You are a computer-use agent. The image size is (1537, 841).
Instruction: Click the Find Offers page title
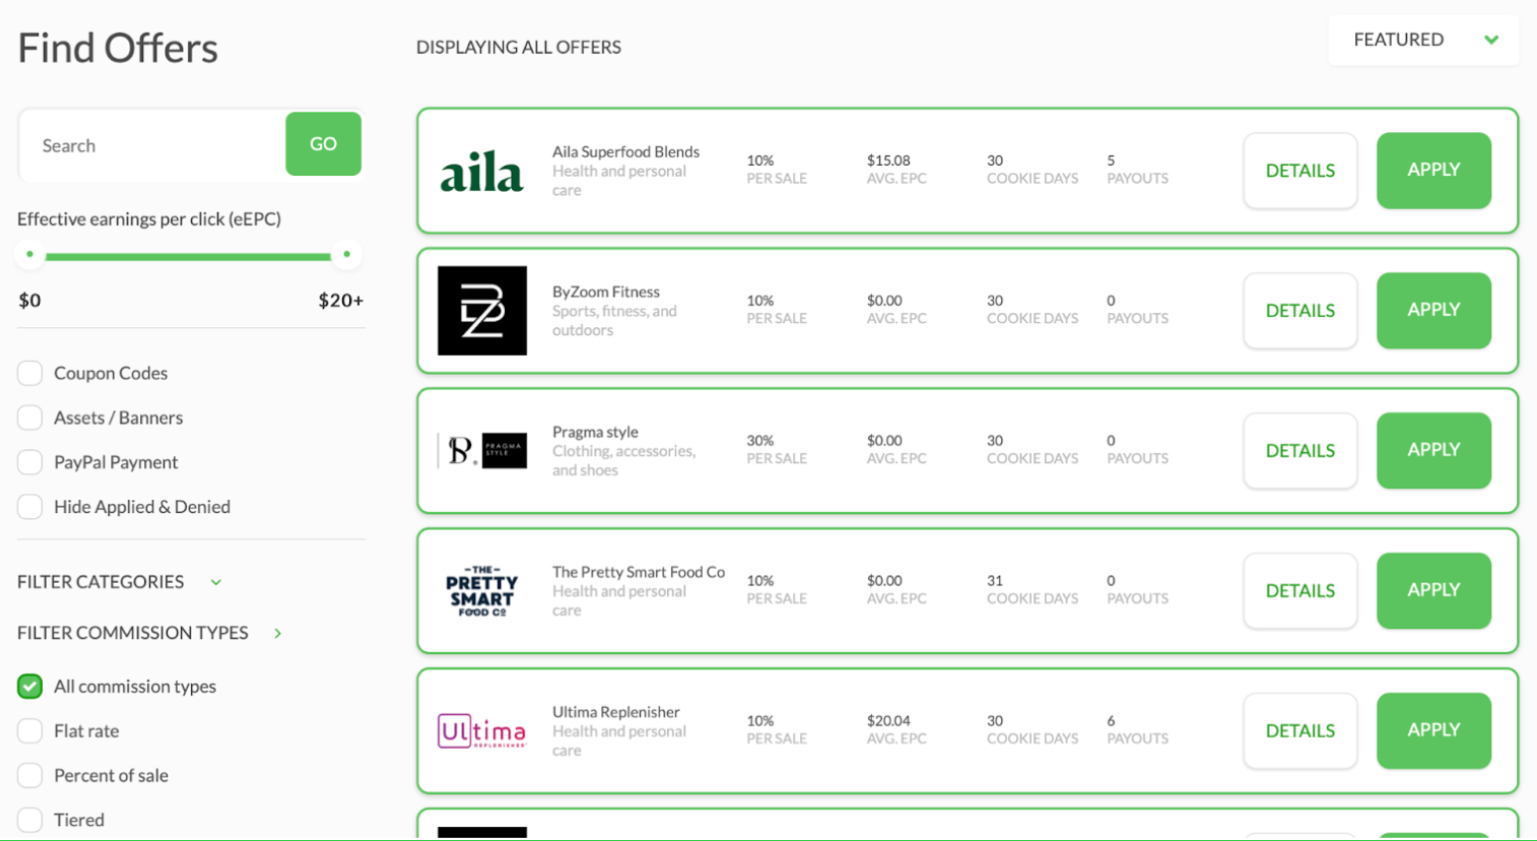coord(117,48)
